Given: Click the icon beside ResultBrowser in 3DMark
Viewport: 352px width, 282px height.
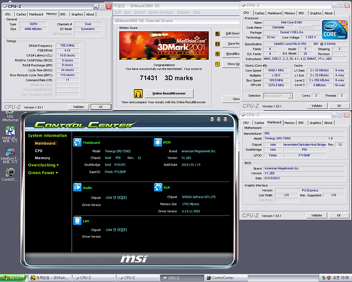Looking at the screenshot, I should coord(217,54).
